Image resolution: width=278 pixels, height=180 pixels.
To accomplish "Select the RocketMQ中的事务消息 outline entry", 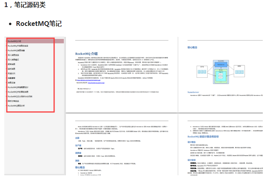I will (18, 92).
